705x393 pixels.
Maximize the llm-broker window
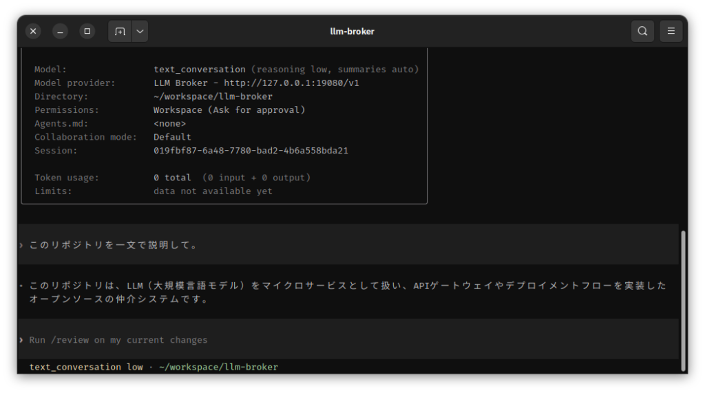pyautogui.click(x=87, y=31)
